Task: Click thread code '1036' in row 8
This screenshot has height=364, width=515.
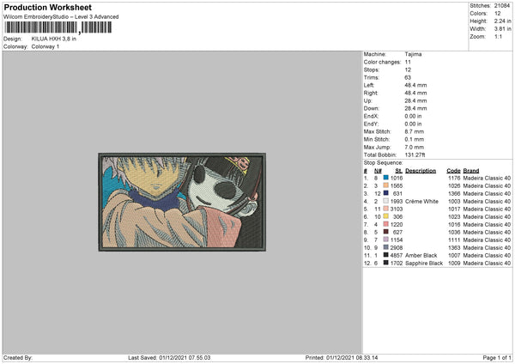Action: (x=454, y=233)
